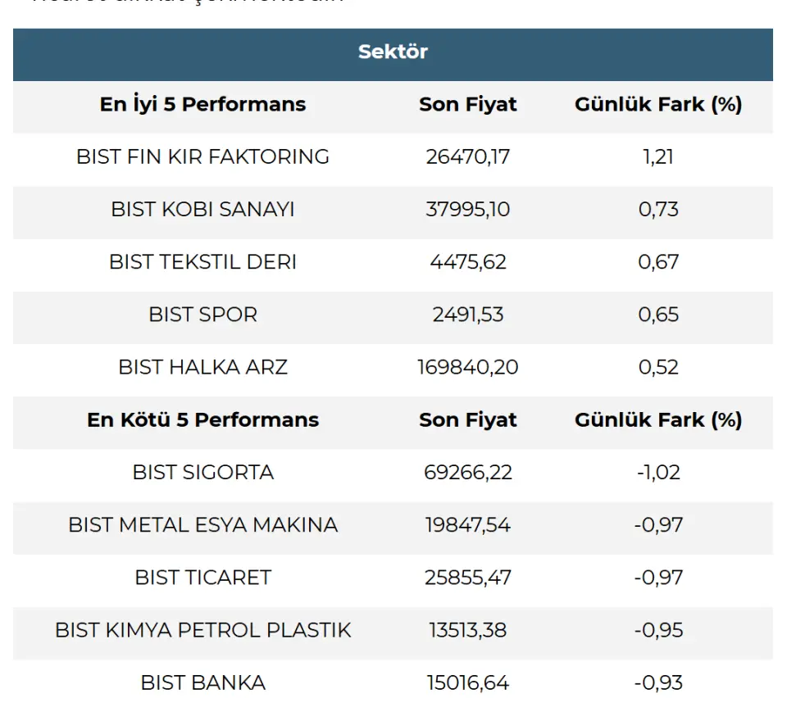Select the 15016,64 price for BIST BANKA
787x716 pixels.
(468, 682)
